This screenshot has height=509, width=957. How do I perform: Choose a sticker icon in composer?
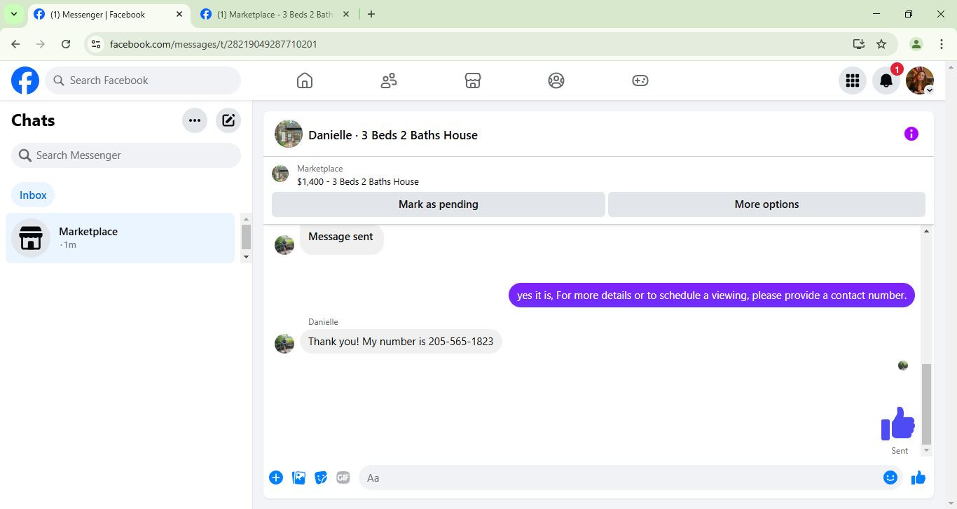click(321, 477)
